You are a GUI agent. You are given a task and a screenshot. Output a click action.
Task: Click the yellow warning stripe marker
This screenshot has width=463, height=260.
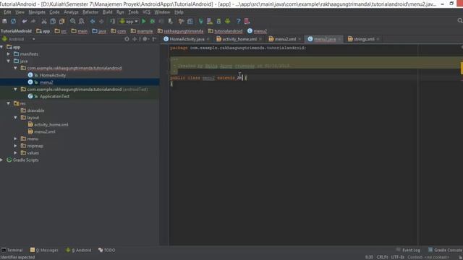pos(462,68)
